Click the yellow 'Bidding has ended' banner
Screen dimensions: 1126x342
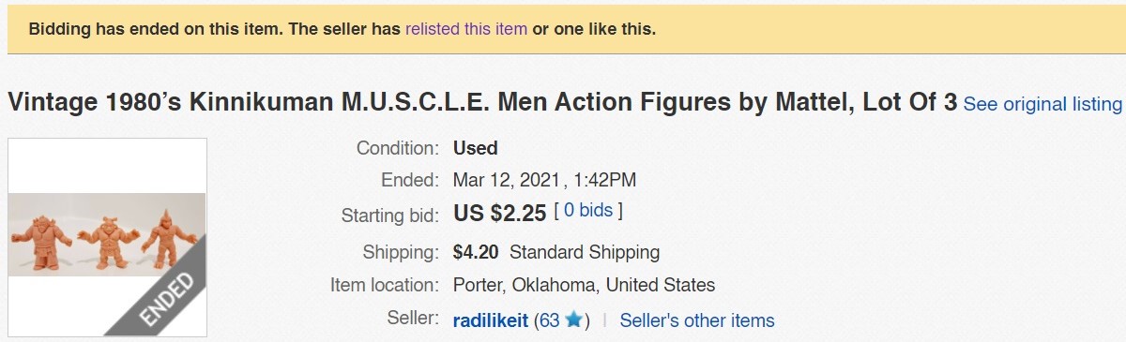[563, 29]
